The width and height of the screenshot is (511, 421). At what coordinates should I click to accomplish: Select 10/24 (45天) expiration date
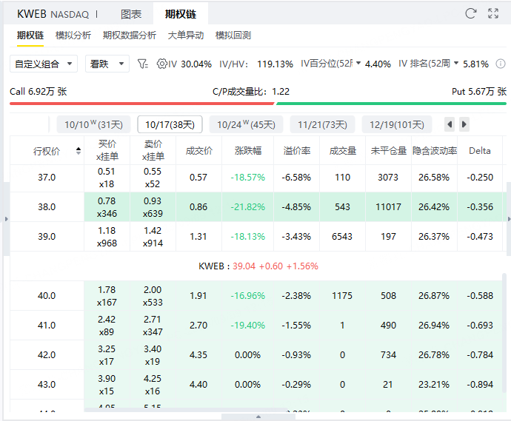point(246,124)
